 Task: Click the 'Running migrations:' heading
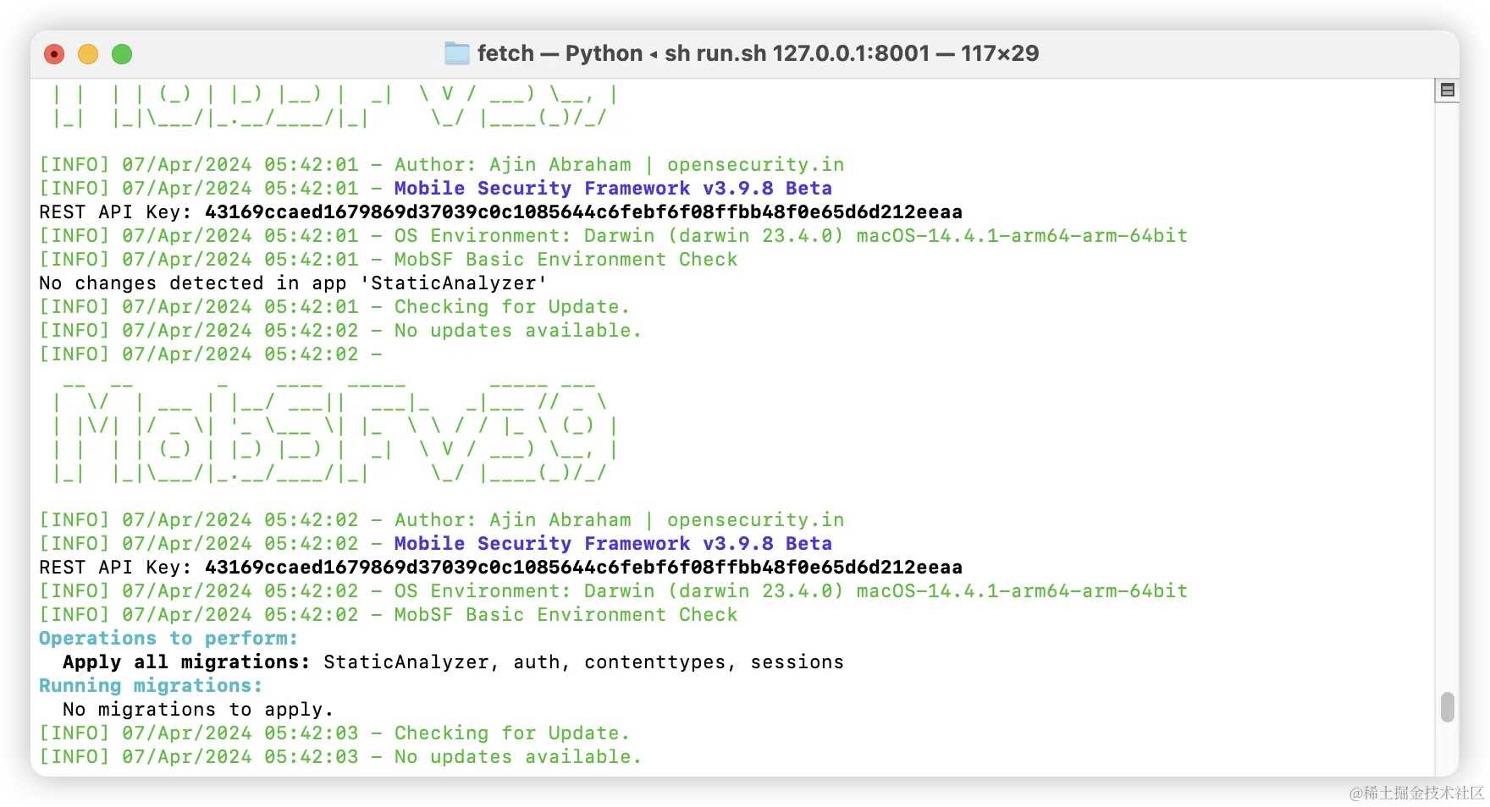click(x=151, y=685)
